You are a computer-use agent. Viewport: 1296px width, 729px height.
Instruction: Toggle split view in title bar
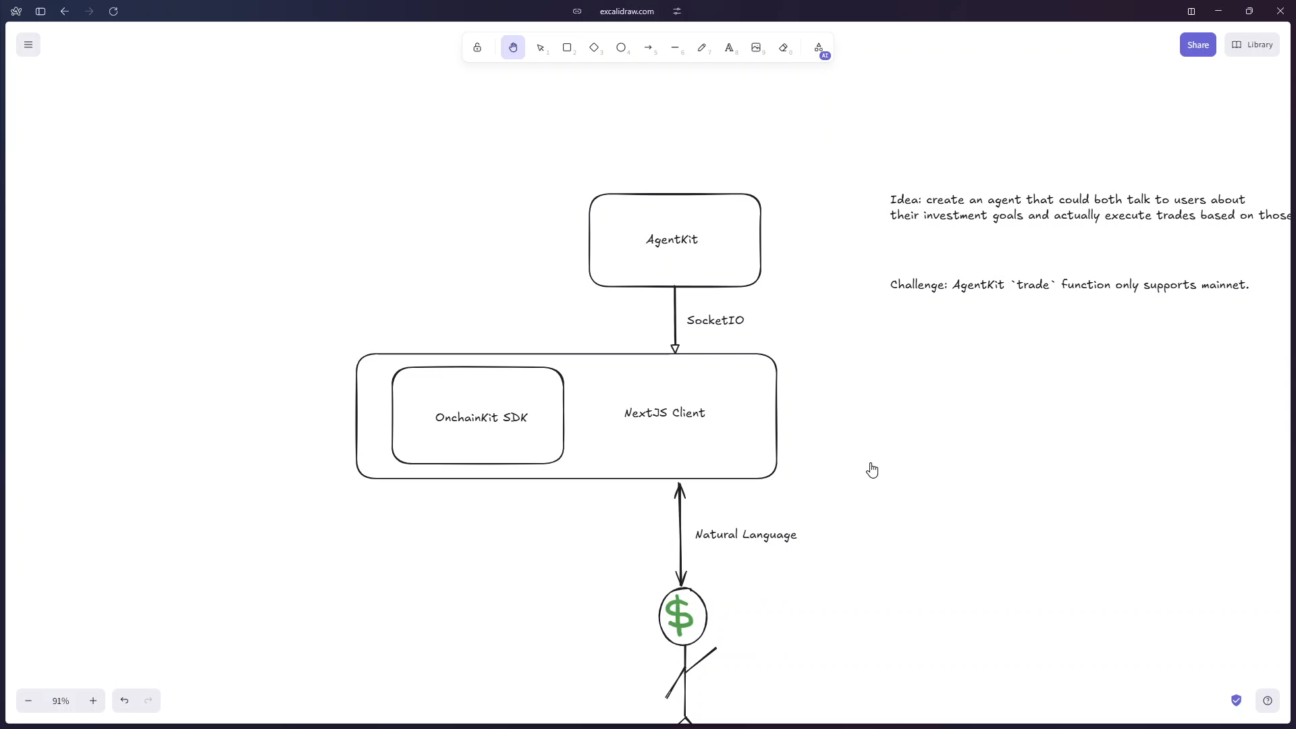click(1191, 11)
